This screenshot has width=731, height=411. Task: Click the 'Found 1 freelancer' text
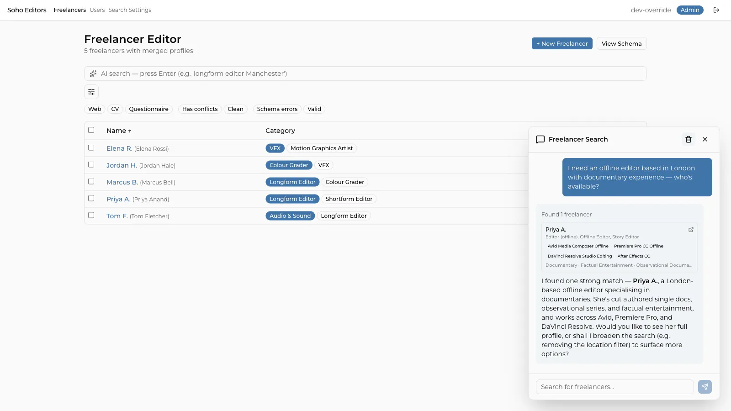567,215
